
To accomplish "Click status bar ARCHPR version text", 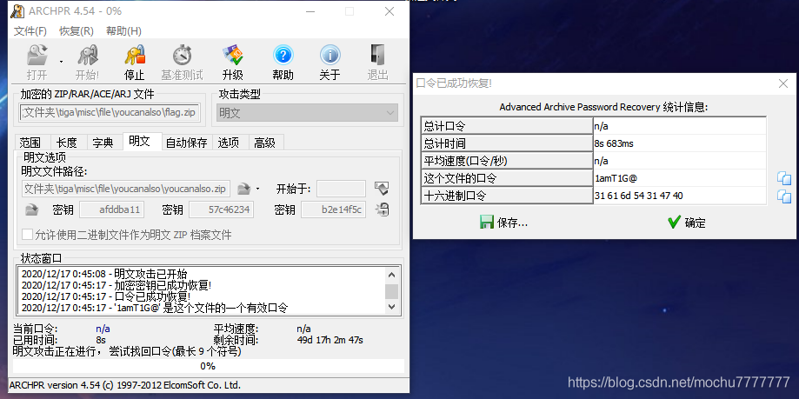I will [x=125, y=385].
